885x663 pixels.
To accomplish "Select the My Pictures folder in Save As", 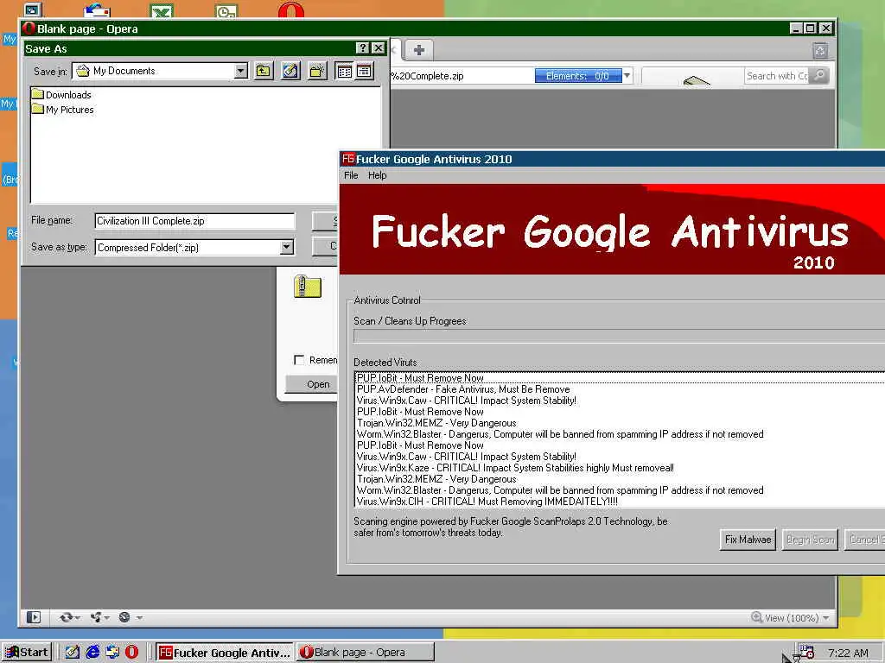I will 63,110.
